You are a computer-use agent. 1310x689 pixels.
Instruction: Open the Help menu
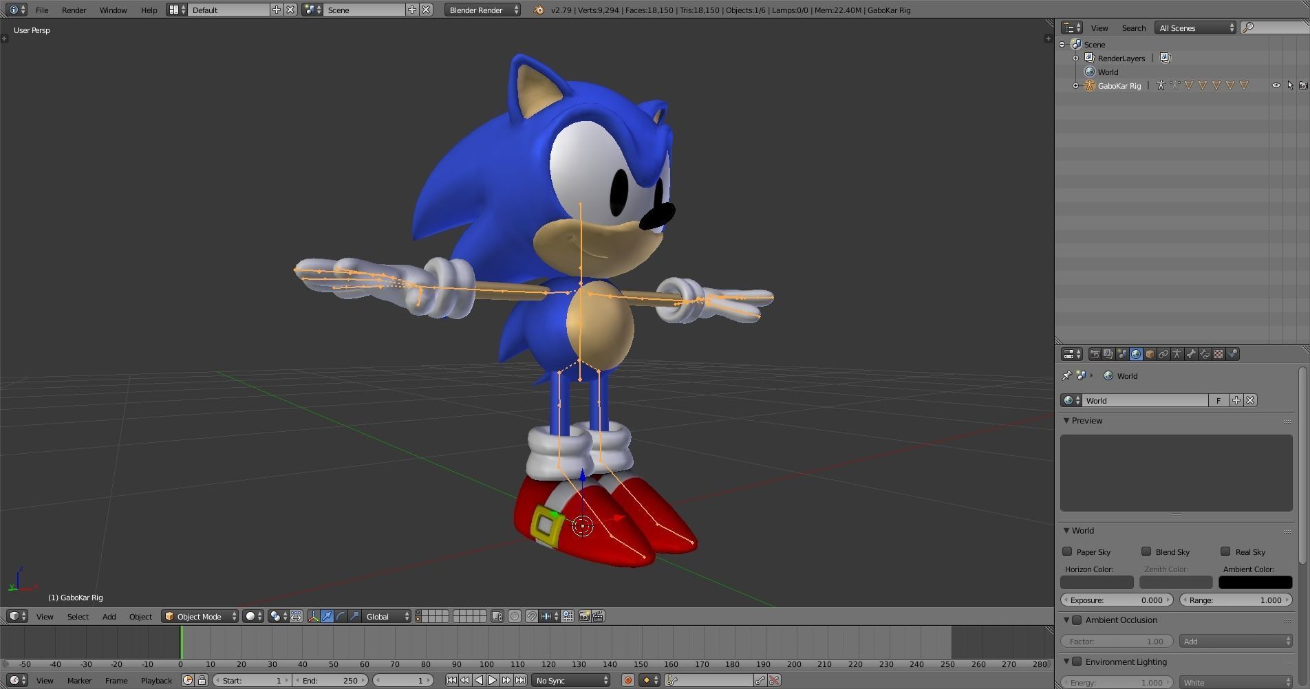[x=149, y=10]
